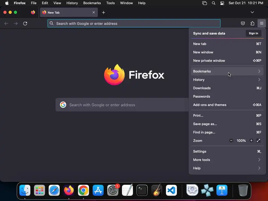Open the Save to Pocket icon

pyautogui.click(x=243, y=23)
